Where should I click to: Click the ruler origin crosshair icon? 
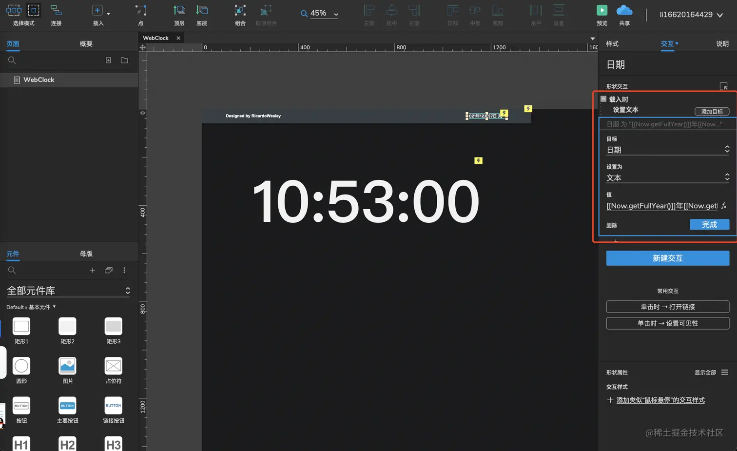click(143, 47)
